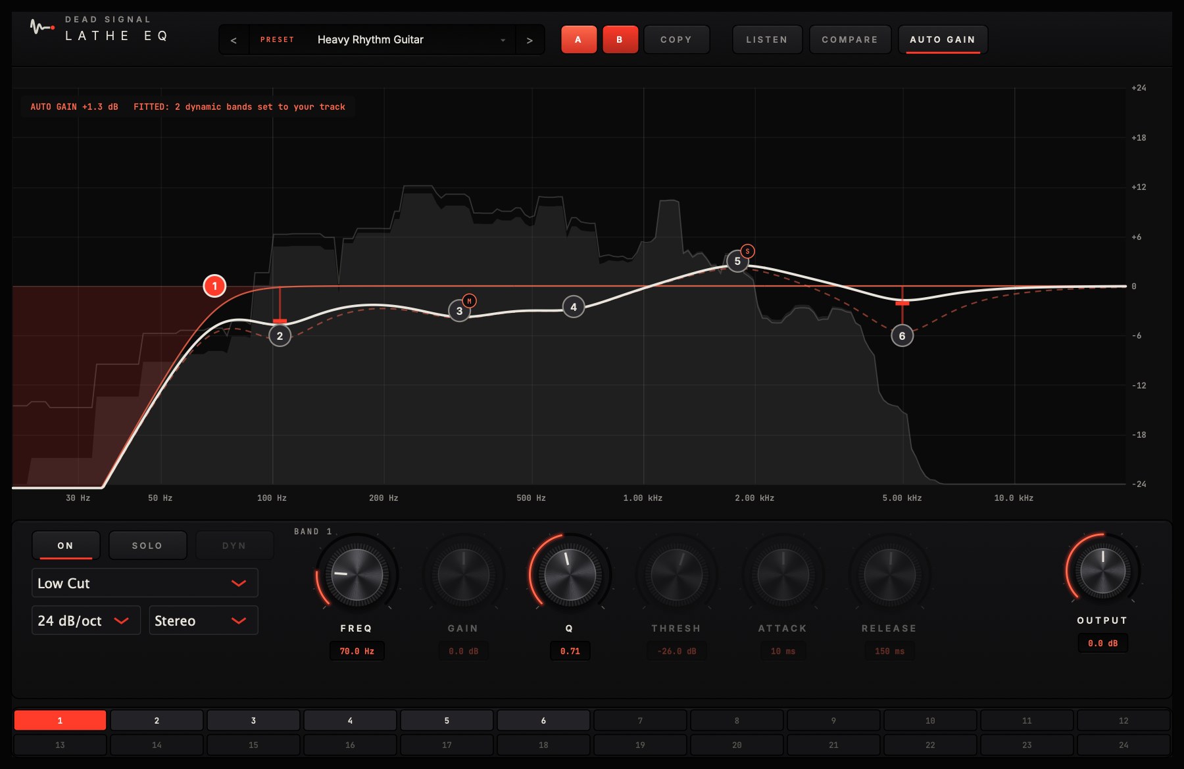Open the 24 dB/oct slope dropdown
The width and height of the screenshot is (1184, 769).
[86, 620]
